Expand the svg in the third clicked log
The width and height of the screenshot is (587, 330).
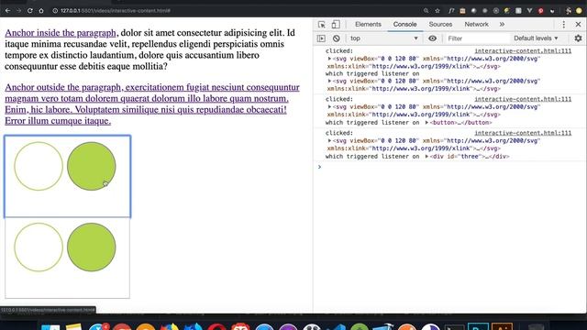click(329, 141)
